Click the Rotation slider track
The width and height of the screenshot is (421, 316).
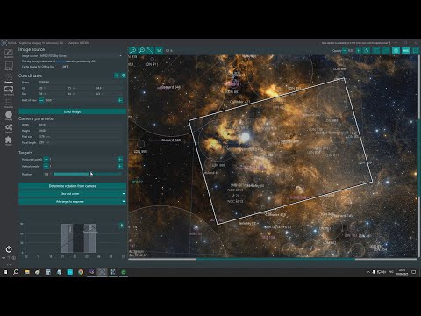tap(88, 174)
